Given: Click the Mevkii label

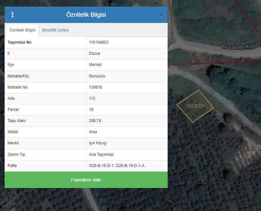Looking at the screenshot, I should 13,143.
